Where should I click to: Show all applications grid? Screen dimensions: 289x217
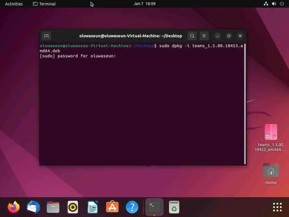277,207
